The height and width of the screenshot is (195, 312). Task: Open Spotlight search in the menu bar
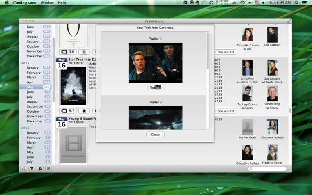296,3
